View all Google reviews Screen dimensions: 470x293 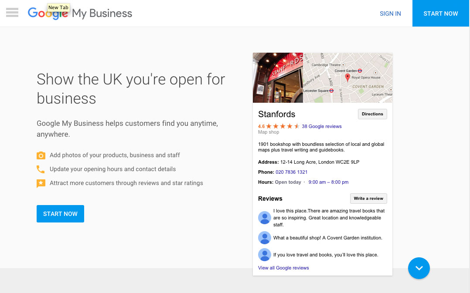[x=283, y=268]
